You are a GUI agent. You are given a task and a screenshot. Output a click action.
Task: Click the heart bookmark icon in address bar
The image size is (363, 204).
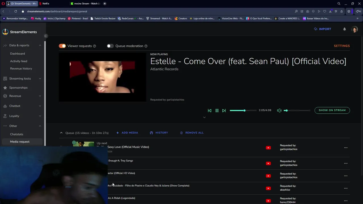pyautogui.click(x=325, y=11)
